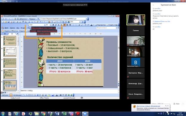Open the Правка menu
This screenshot has height=116, width=186.
pos(13,28)
